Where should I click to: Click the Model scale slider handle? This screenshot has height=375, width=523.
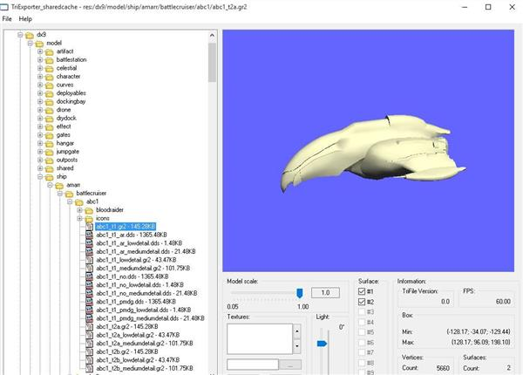click(x=300, y=293)
